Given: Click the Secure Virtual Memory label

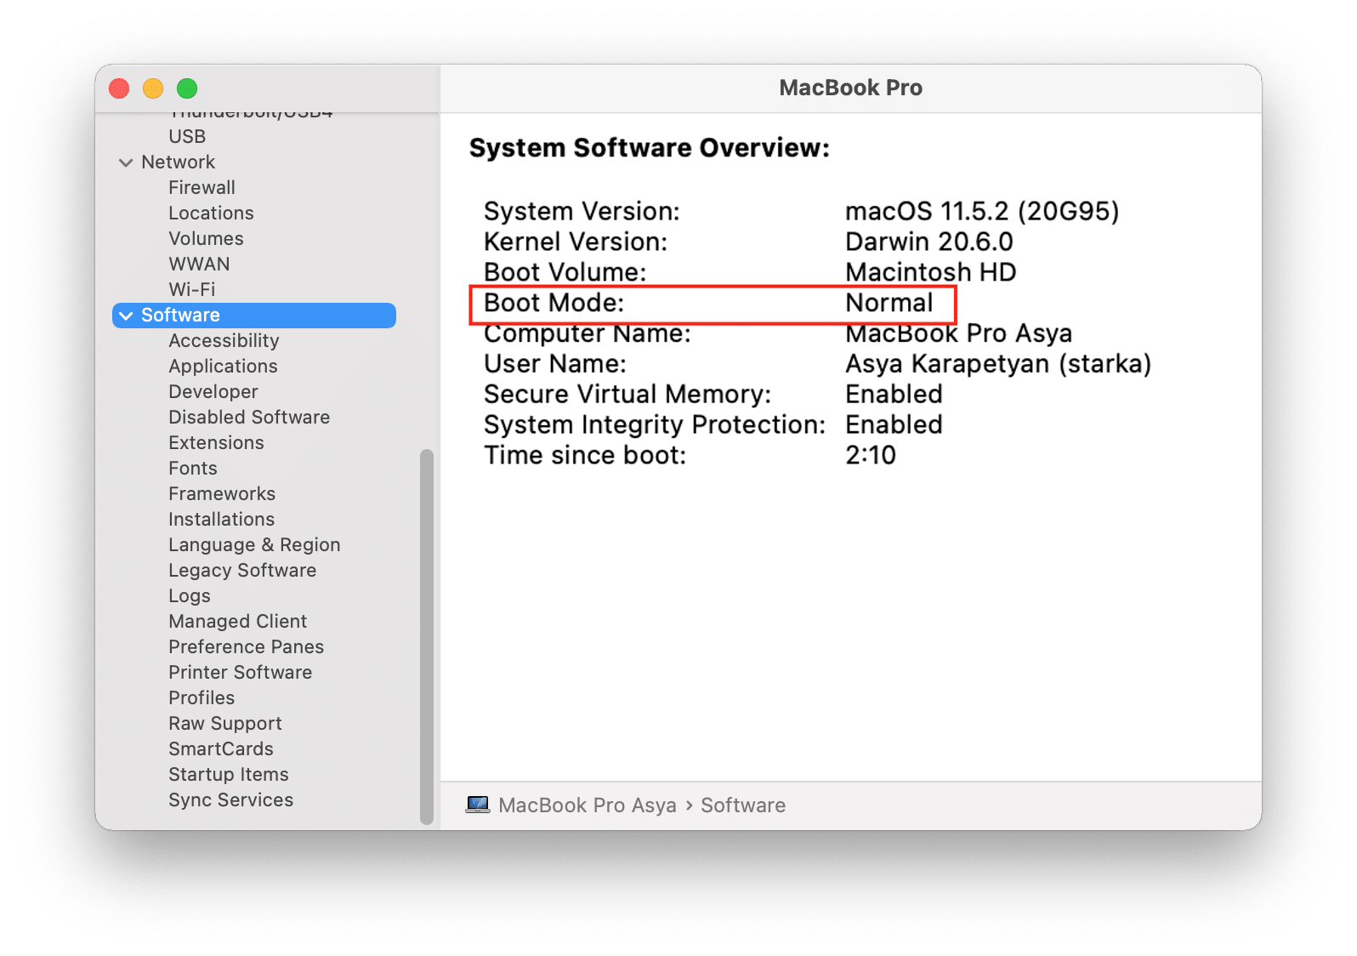Looking at the screenshot, I should pyautogui.click(x=627, y=395).
